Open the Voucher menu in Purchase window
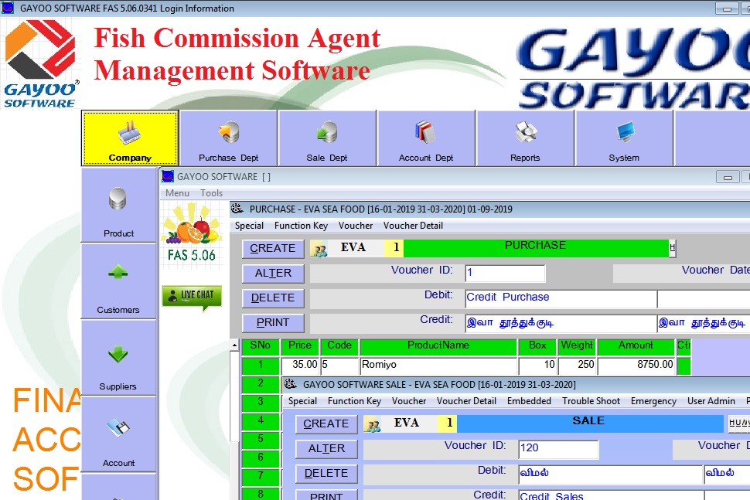 pos(356,226)
